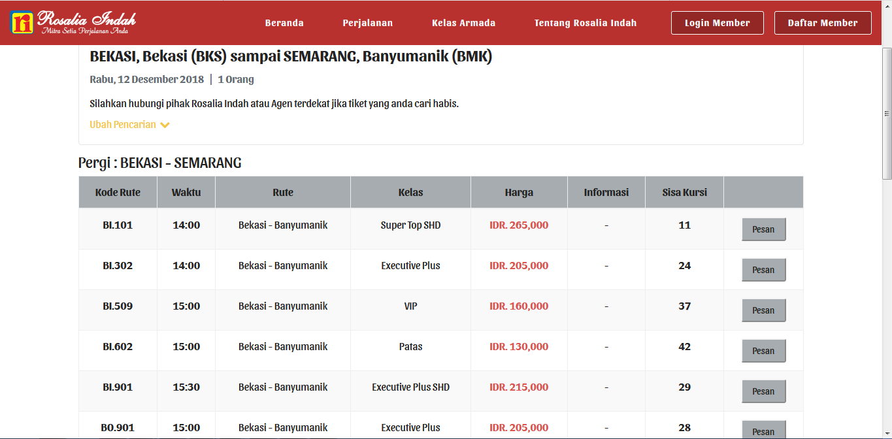
Task: Open Tentang Rosalia Indah page
Action: (585, 22)
